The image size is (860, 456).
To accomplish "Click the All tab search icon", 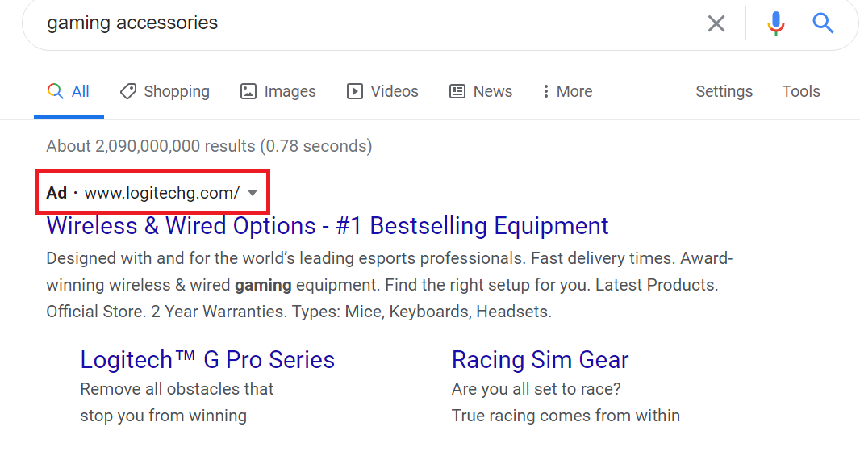I will (x=55, y=91).
